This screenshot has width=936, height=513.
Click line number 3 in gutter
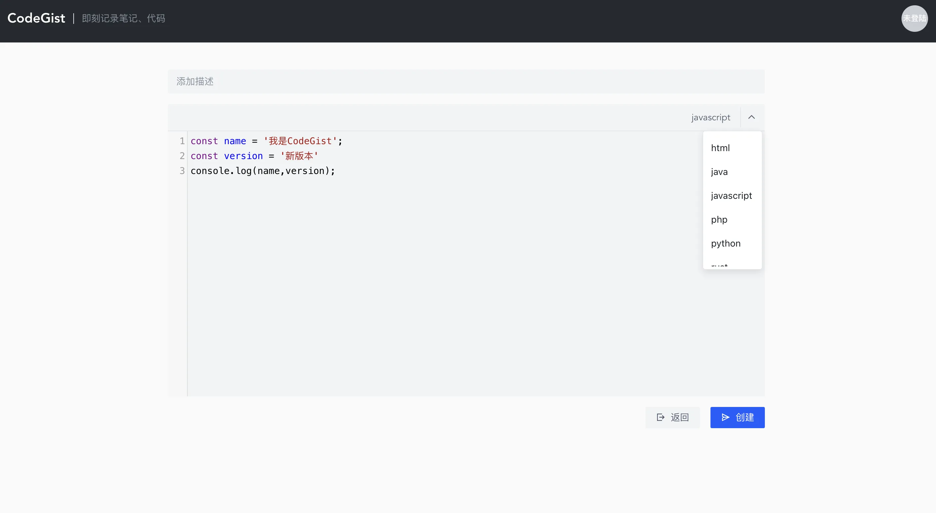click(x=182, y=171)
